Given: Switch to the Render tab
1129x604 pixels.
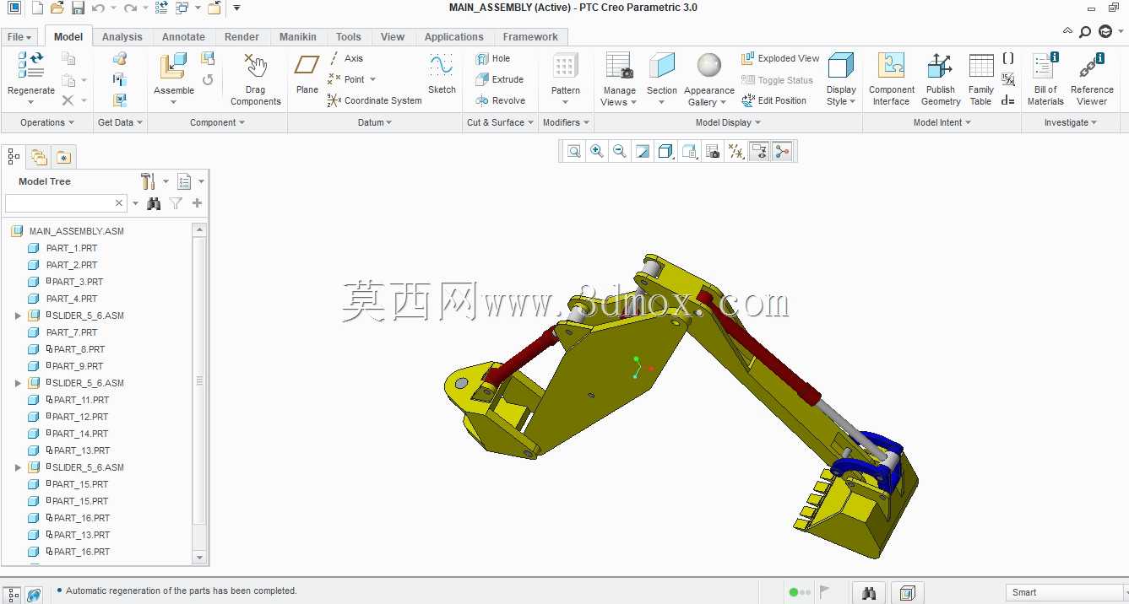Looking at the screenshot, I should [x=242, y=37].
